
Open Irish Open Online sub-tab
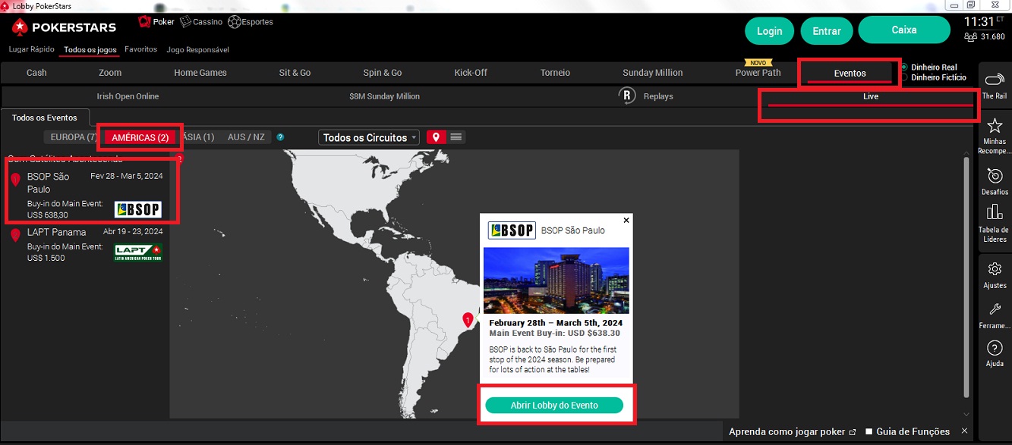coord(128,96)
